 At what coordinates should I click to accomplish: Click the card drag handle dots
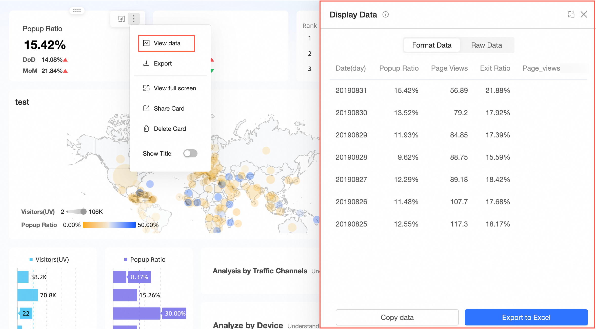tap(77, 11)
